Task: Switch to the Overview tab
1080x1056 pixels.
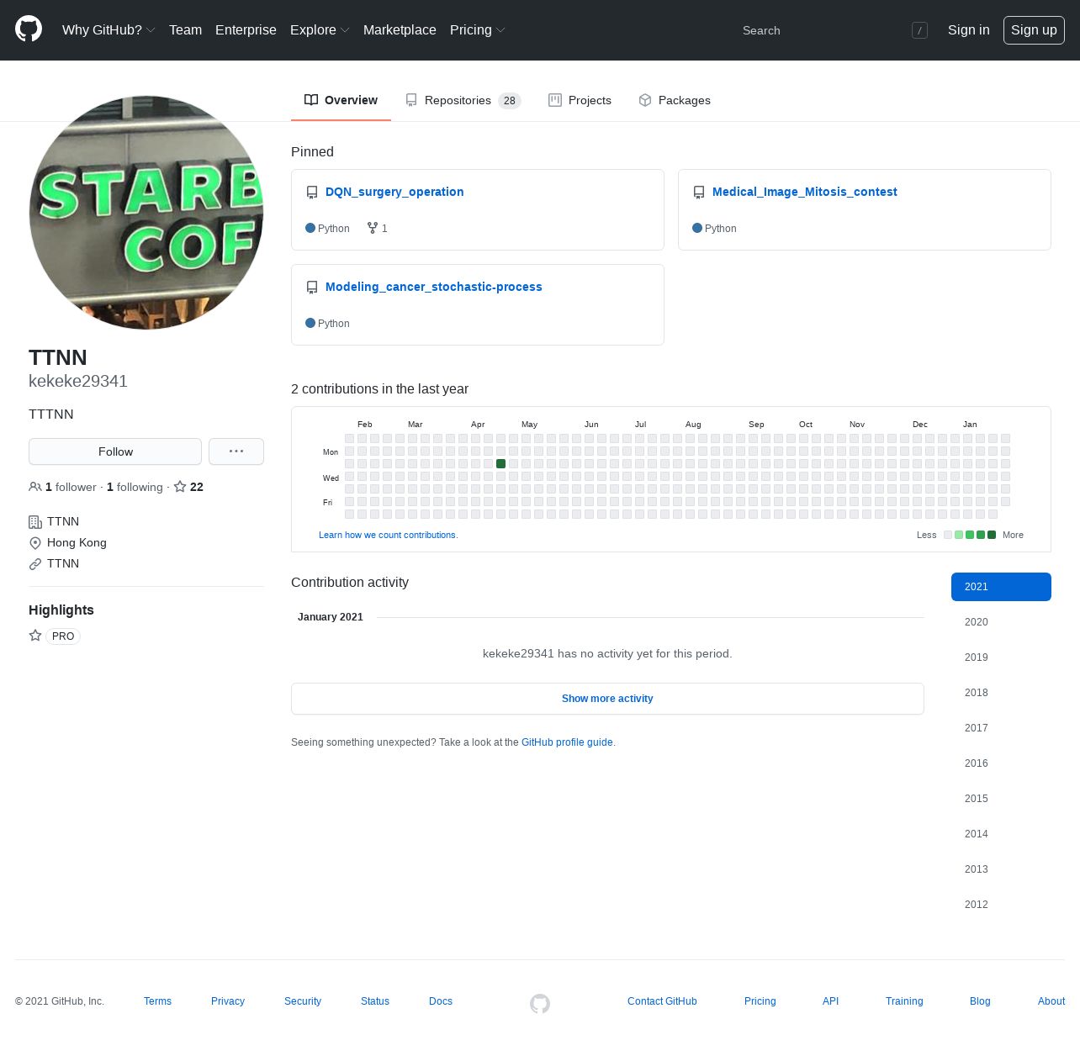Action: pyautogui.click(x=341, y=100)
